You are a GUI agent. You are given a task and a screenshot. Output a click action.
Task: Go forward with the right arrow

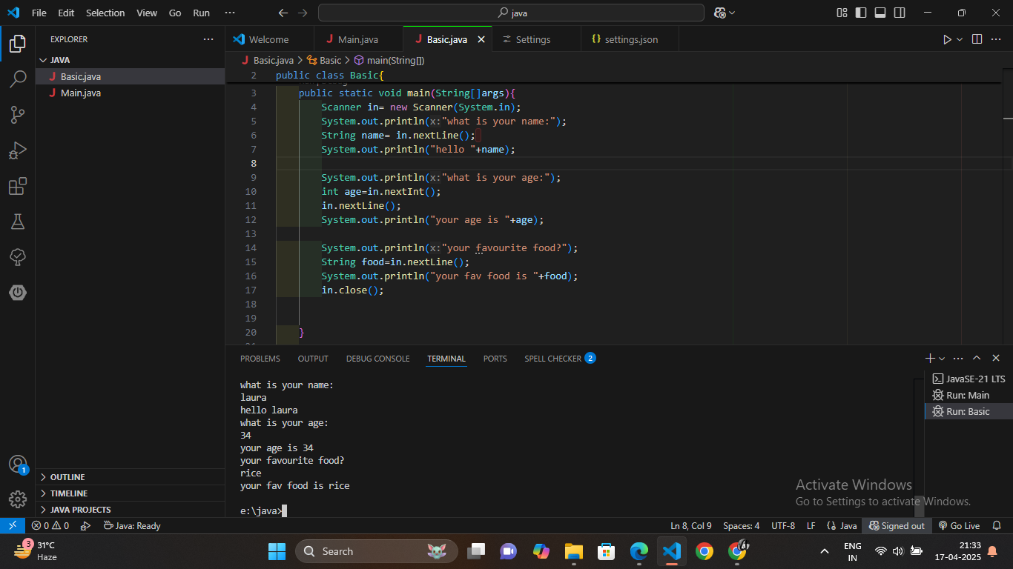[302, 13]
